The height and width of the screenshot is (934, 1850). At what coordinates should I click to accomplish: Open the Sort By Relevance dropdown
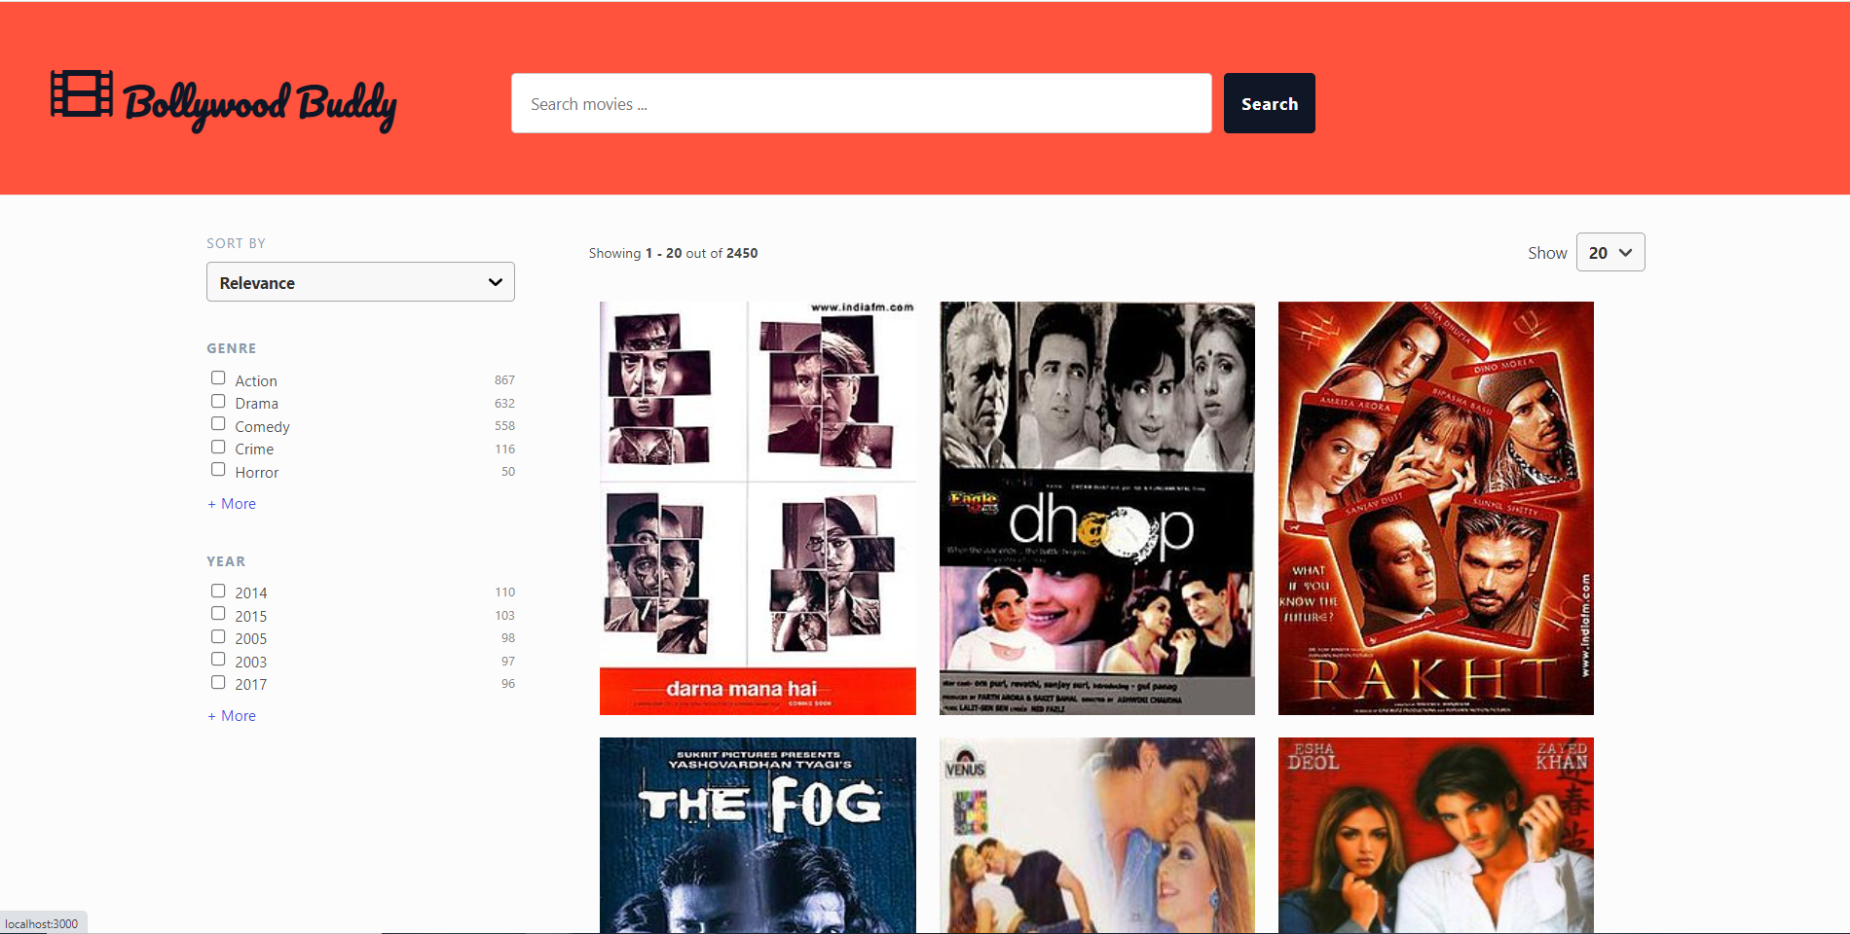(x=360, y=282)
